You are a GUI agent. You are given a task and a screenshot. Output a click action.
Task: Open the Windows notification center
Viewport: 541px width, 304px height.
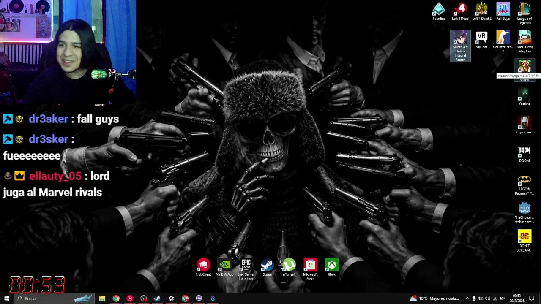[532, 299]
